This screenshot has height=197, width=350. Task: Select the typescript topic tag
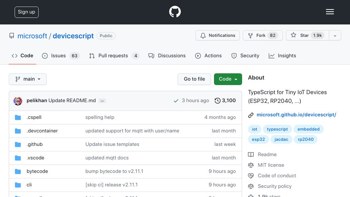(277, 129)
